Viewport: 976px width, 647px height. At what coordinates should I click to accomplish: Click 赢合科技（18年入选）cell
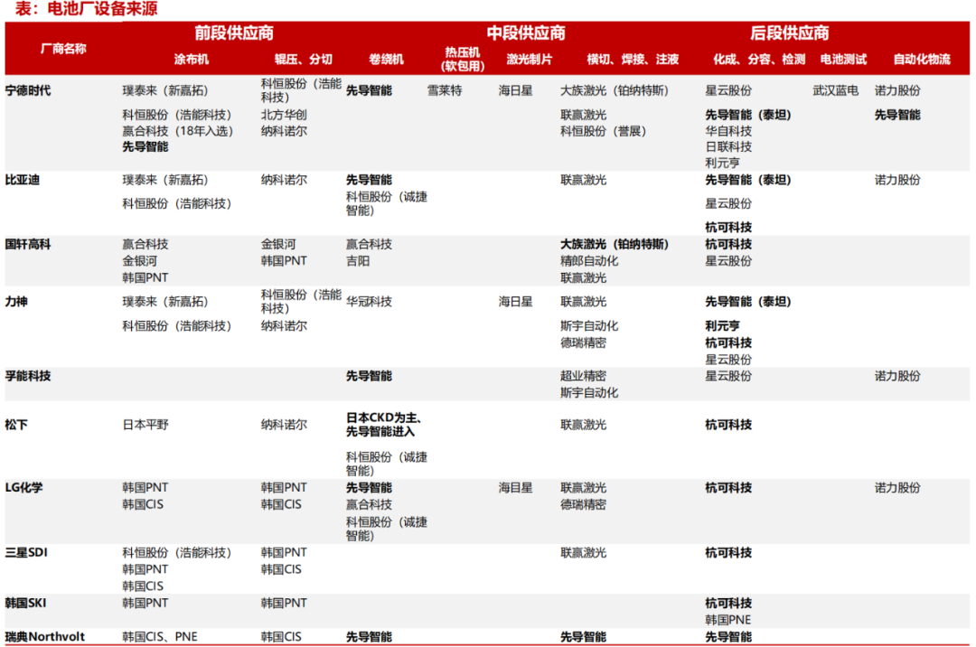click(178, 131)
